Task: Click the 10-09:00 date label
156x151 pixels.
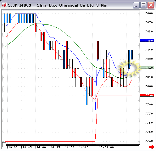Action: [x=106, y=147]
